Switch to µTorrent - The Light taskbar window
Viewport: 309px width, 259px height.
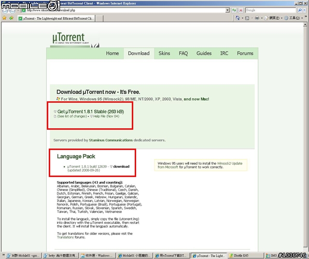209,256
